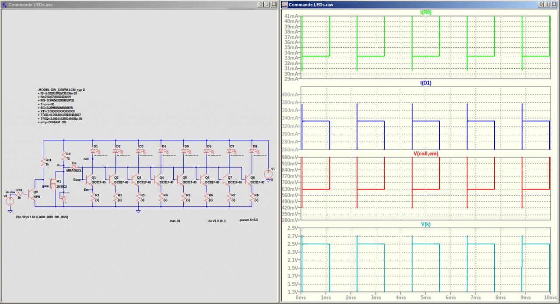Click the PULSE source value text
Image resolution: width=560 pixels, height=304 pixels.
point(42,217)
